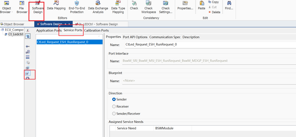Run Check Workspace

(x=149, y=7)
